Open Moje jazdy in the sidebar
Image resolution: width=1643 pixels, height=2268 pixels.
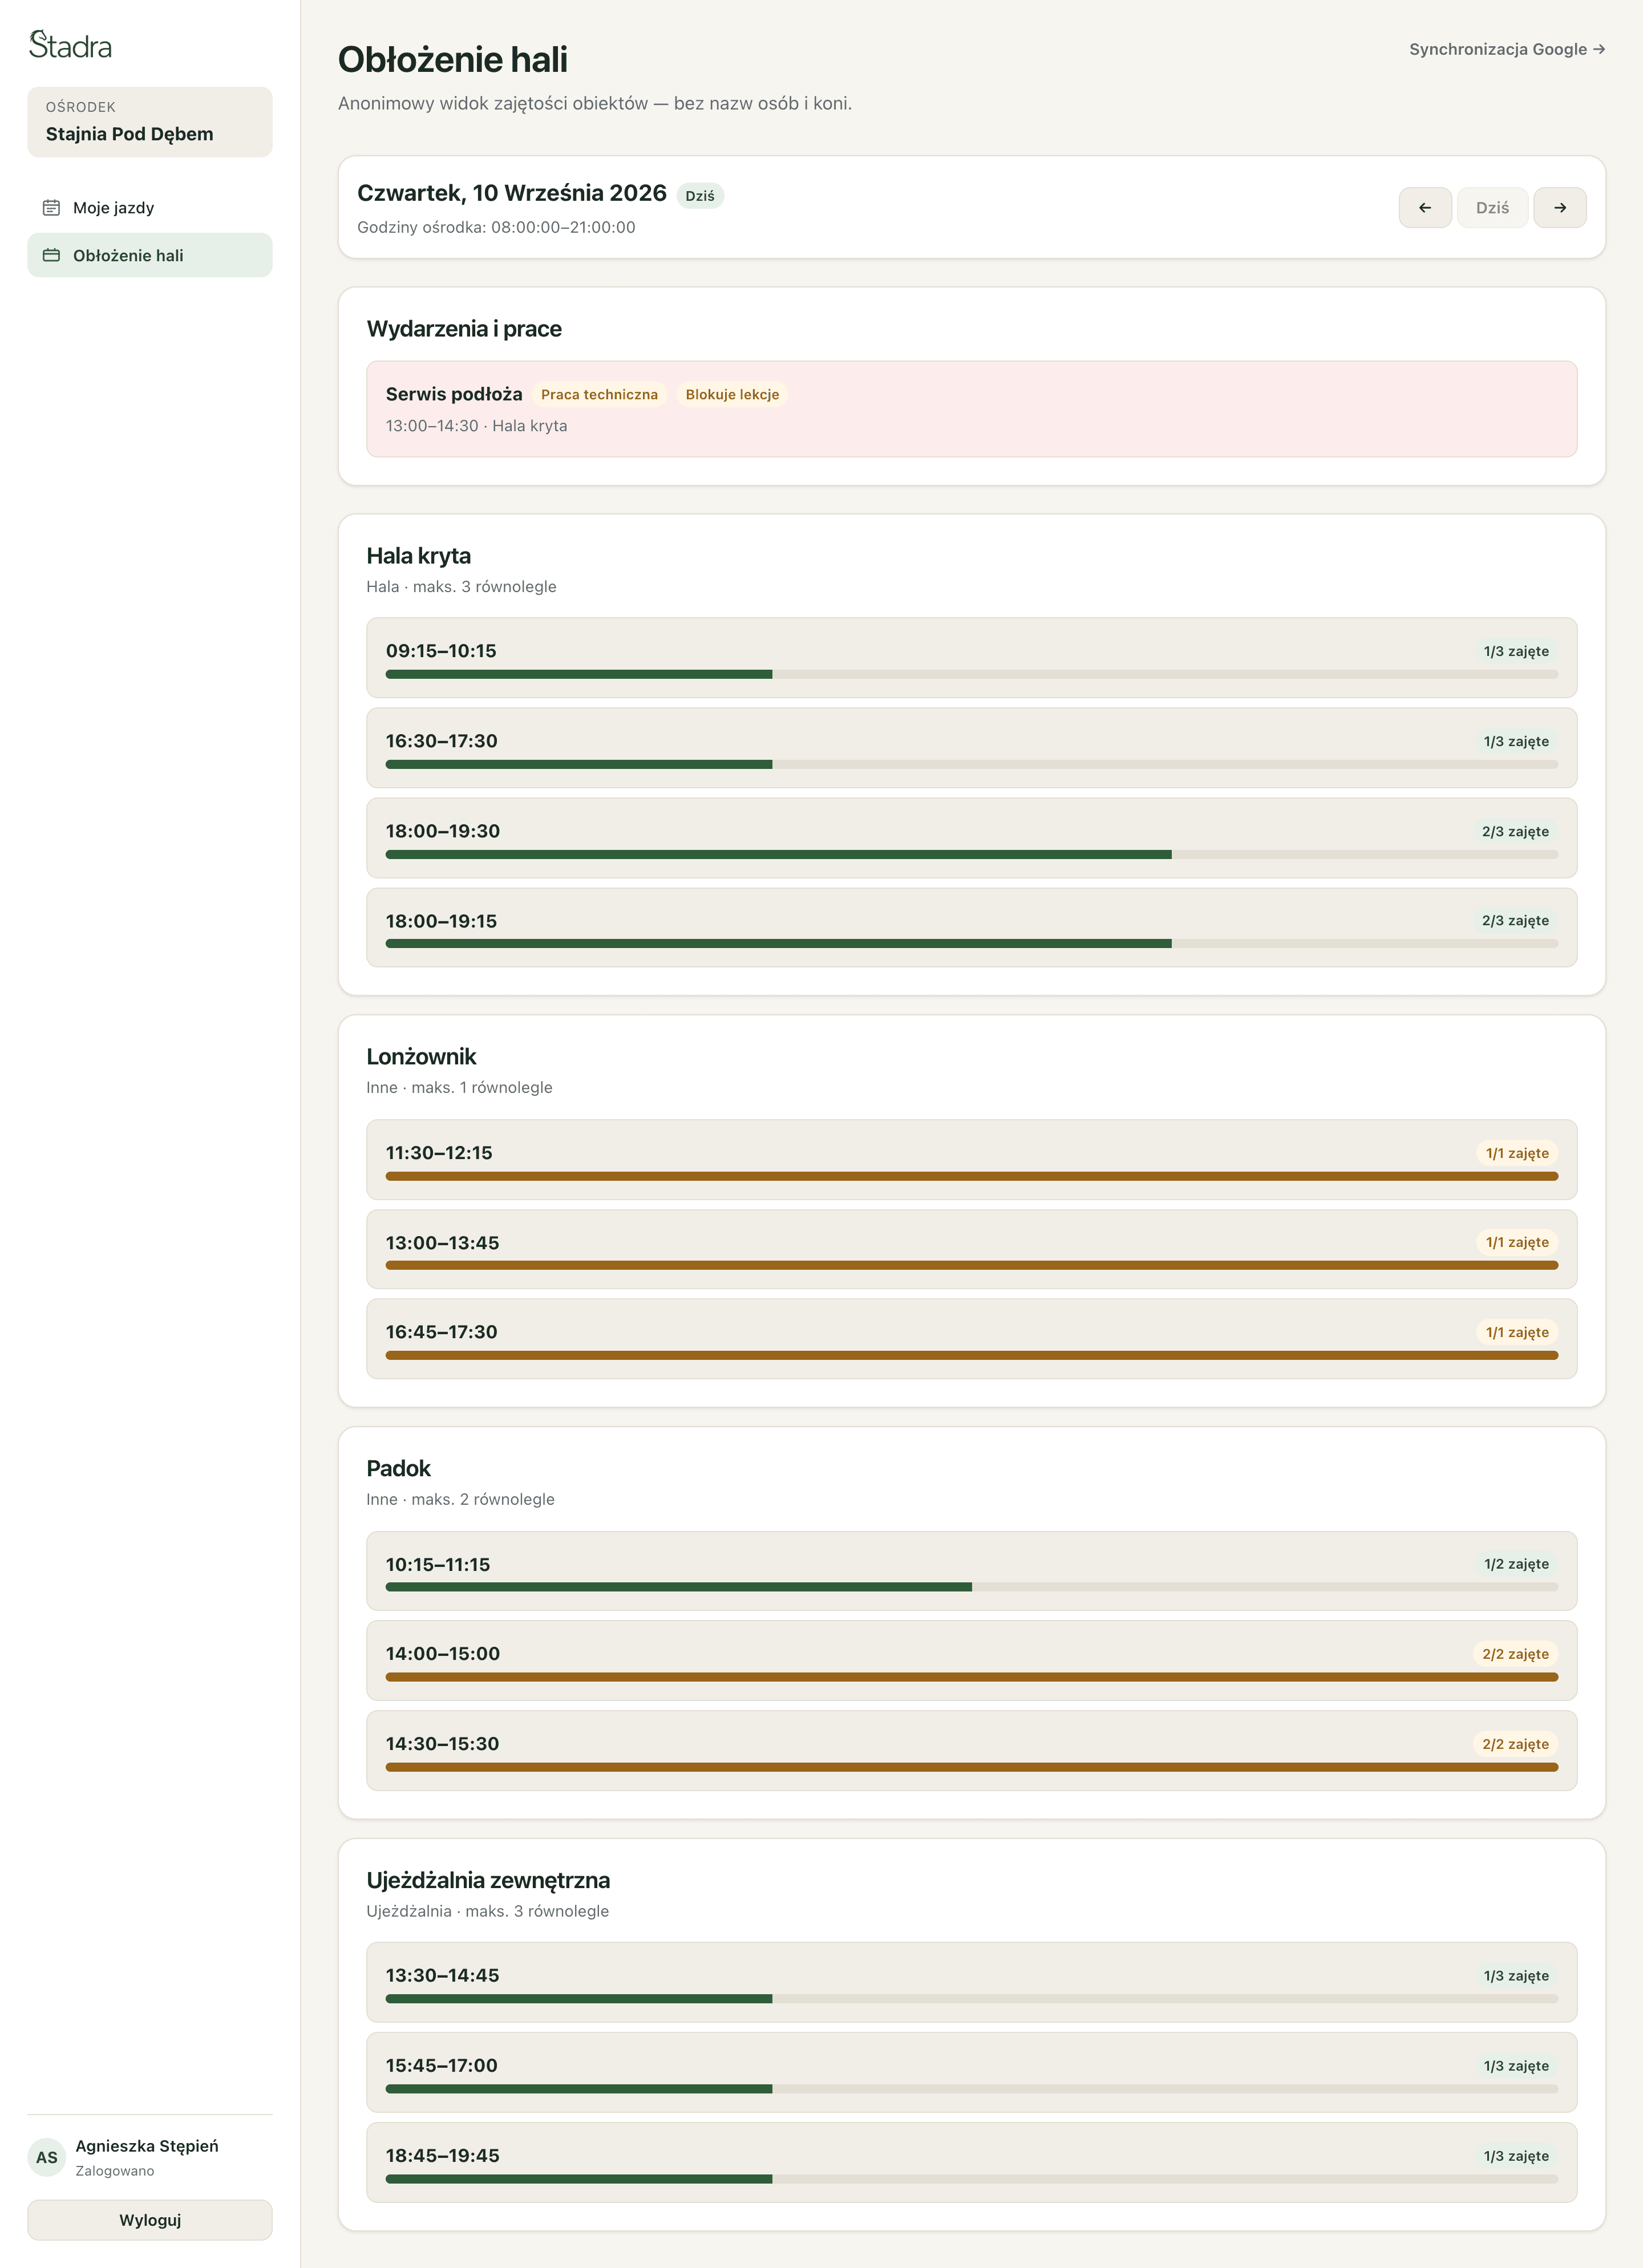coord(150,208)
